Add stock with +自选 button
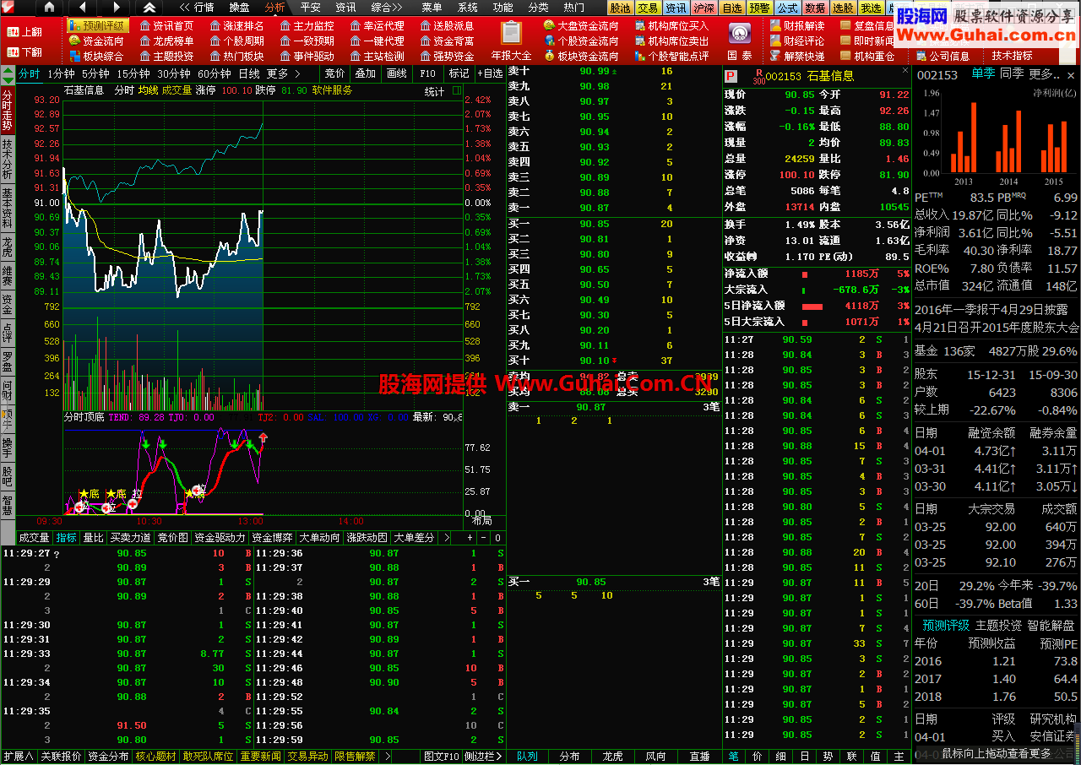The width and height of the screenshot is (1081, 765). coord(490,73)
